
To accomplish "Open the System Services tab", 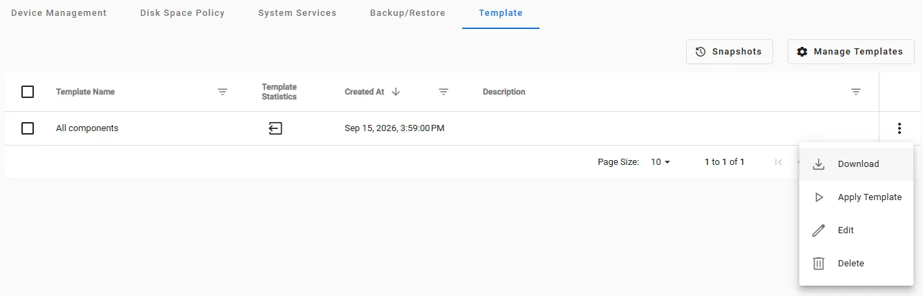I will click(297, 13).
